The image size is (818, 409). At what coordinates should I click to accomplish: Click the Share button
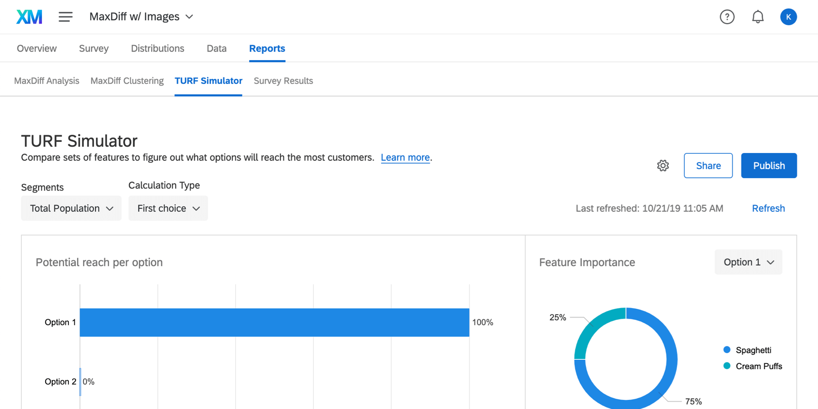click(708, 166)
